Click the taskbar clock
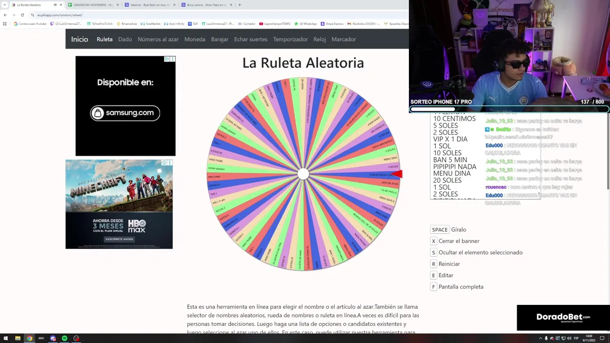The image size is (610, 343). (589, 338)
